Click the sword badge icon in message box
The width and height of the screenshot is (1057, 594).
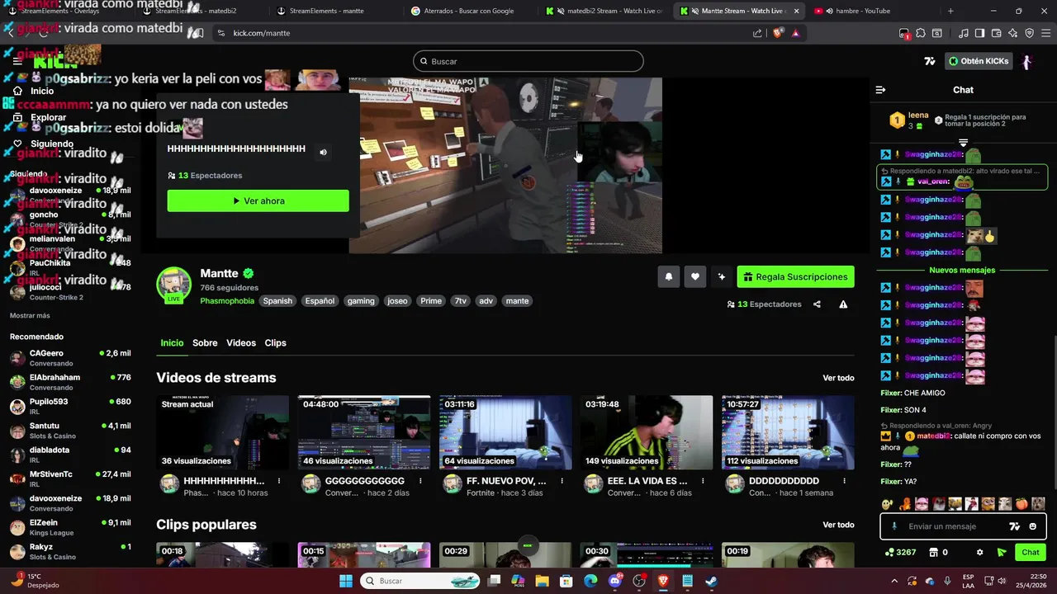pyautogui.click(x=894, y=526)
